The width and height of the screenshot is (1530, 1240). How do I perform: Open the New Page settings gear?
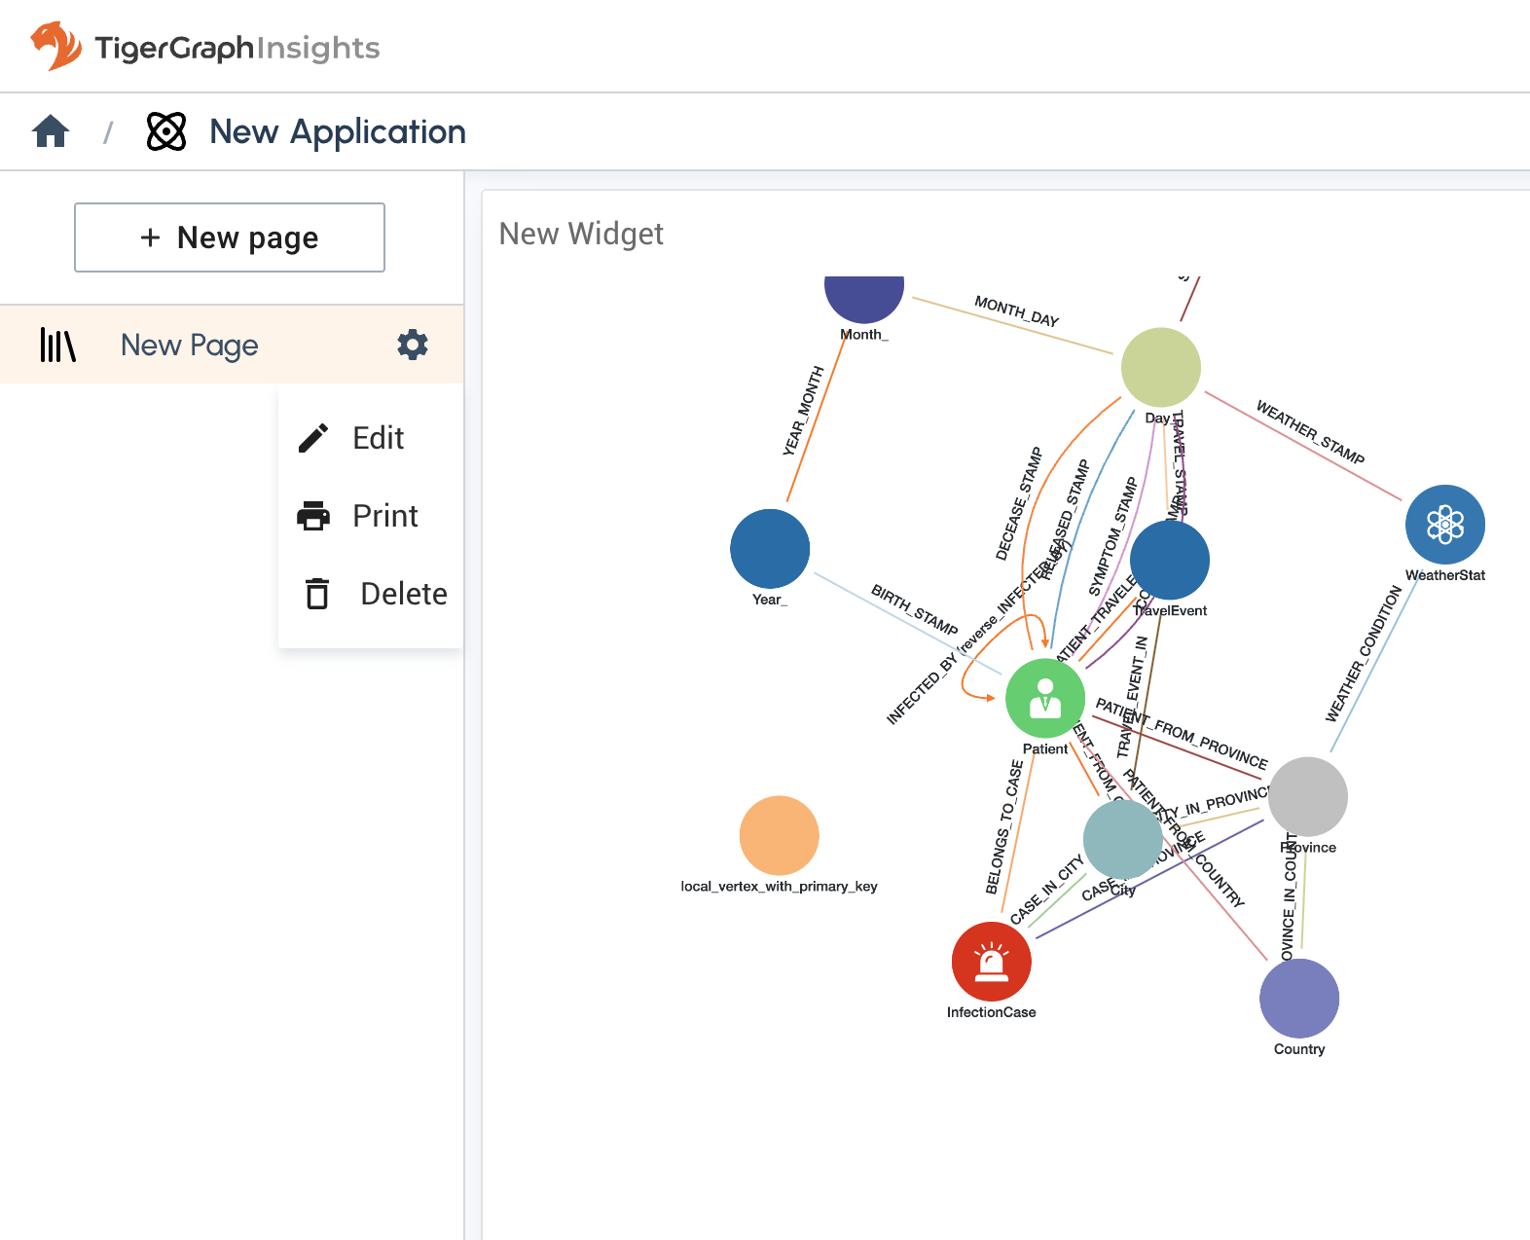413,345
